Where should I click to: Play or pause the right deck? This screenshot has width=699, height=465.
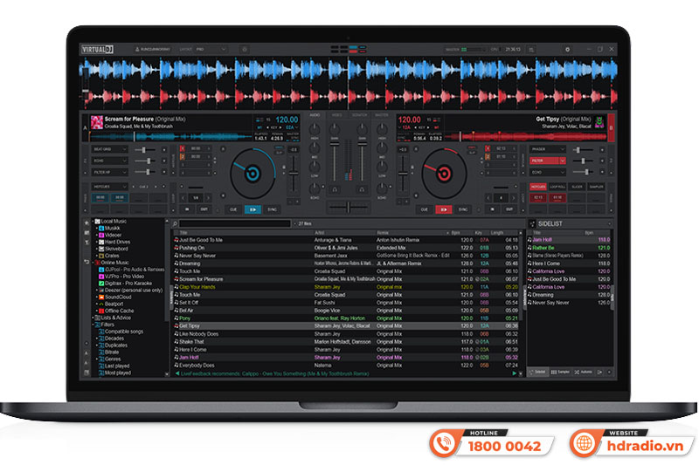tap(443, 209)
